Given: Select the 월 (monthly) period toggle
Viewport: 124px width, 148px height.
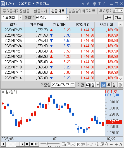Looking at the screenshot, I should [114, 85].
